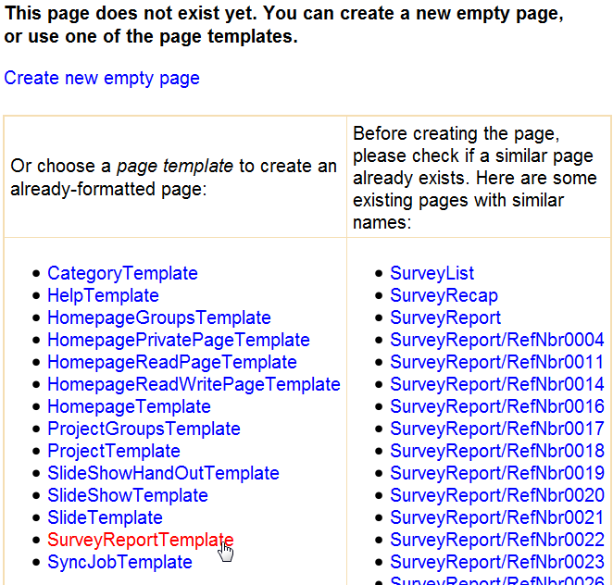This screenshot has width=613, height=585.
Task: Open the ProjectGroupsTemplate link
Action: 144,429
